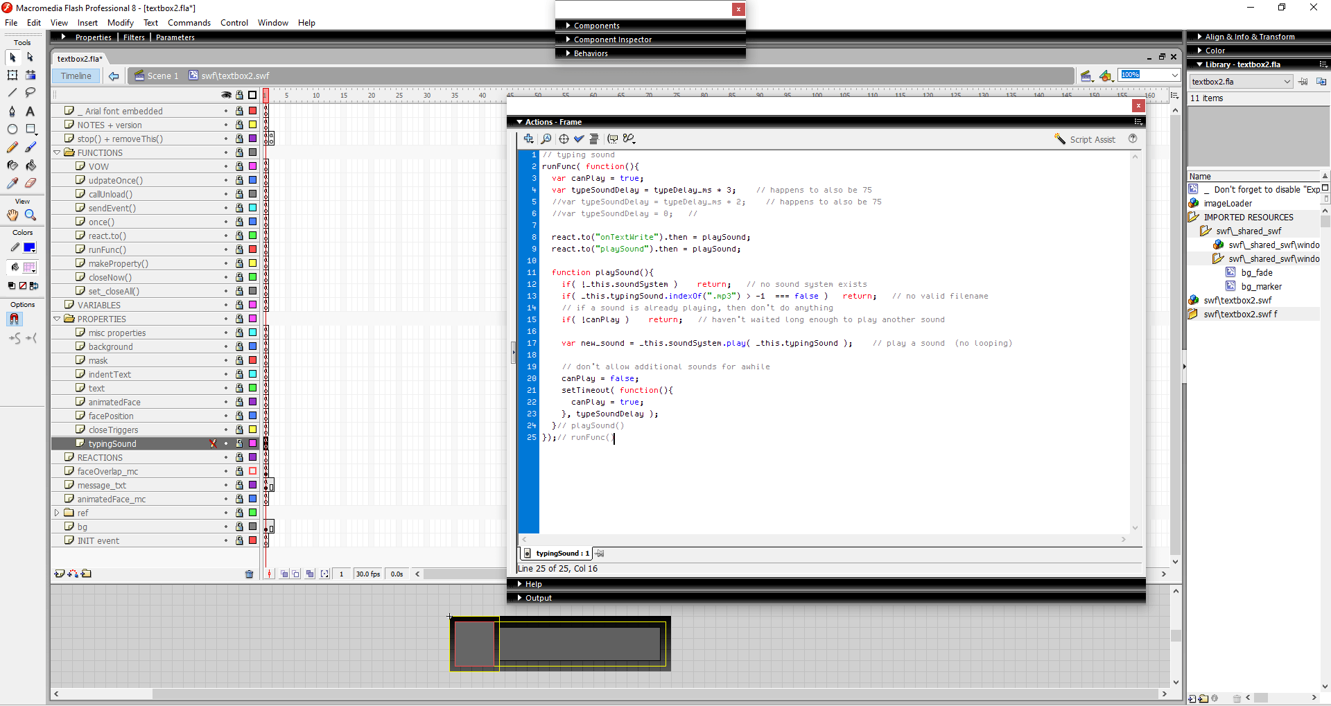Pick the Paint Bucket tool
Image resolution: width=1331 pixels, height=706 pixels.
(x=31, y=165)
